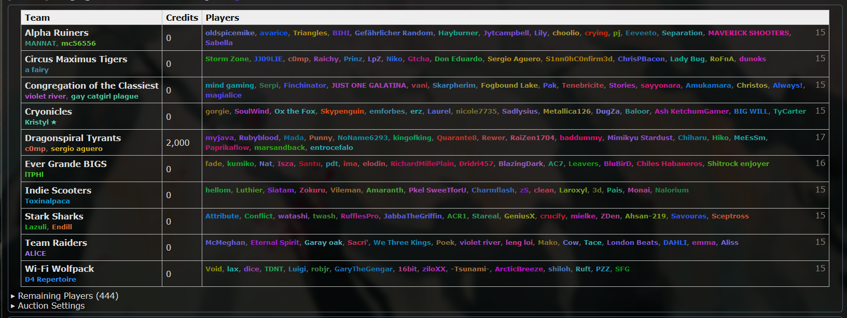Click player McMeghan

pos(225,242)
